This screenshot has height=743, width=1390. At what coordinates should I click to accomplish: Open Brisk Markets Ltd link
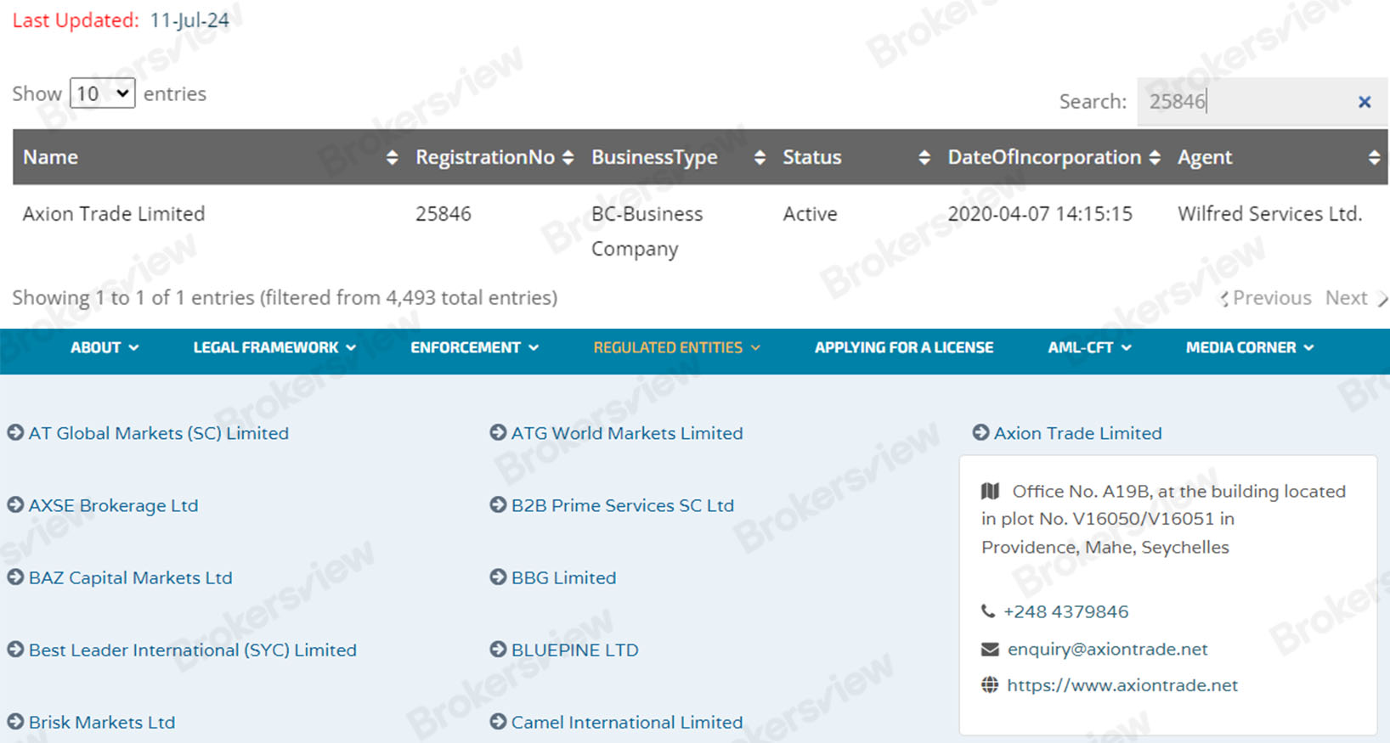pos(102,722)
